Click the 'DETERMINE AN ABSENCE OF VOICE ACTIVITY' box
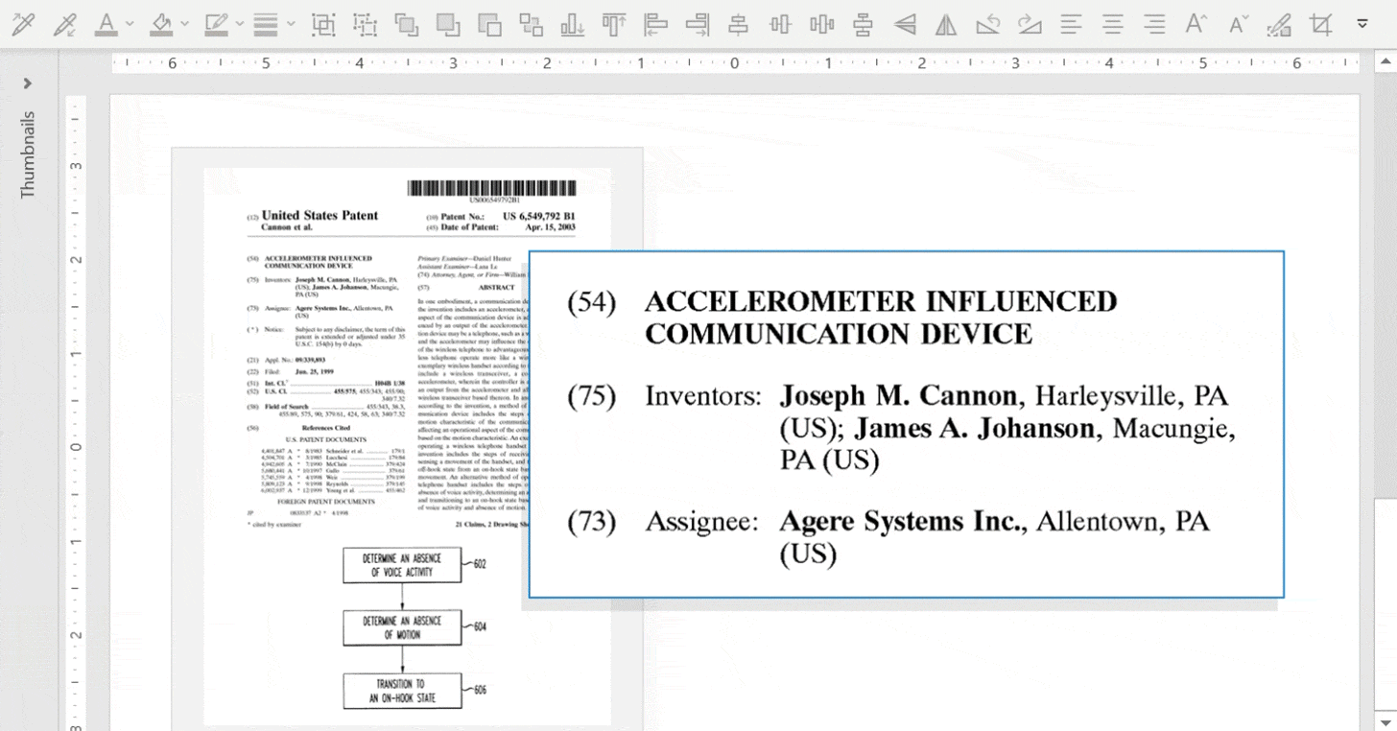 click(x=402, y=565)
